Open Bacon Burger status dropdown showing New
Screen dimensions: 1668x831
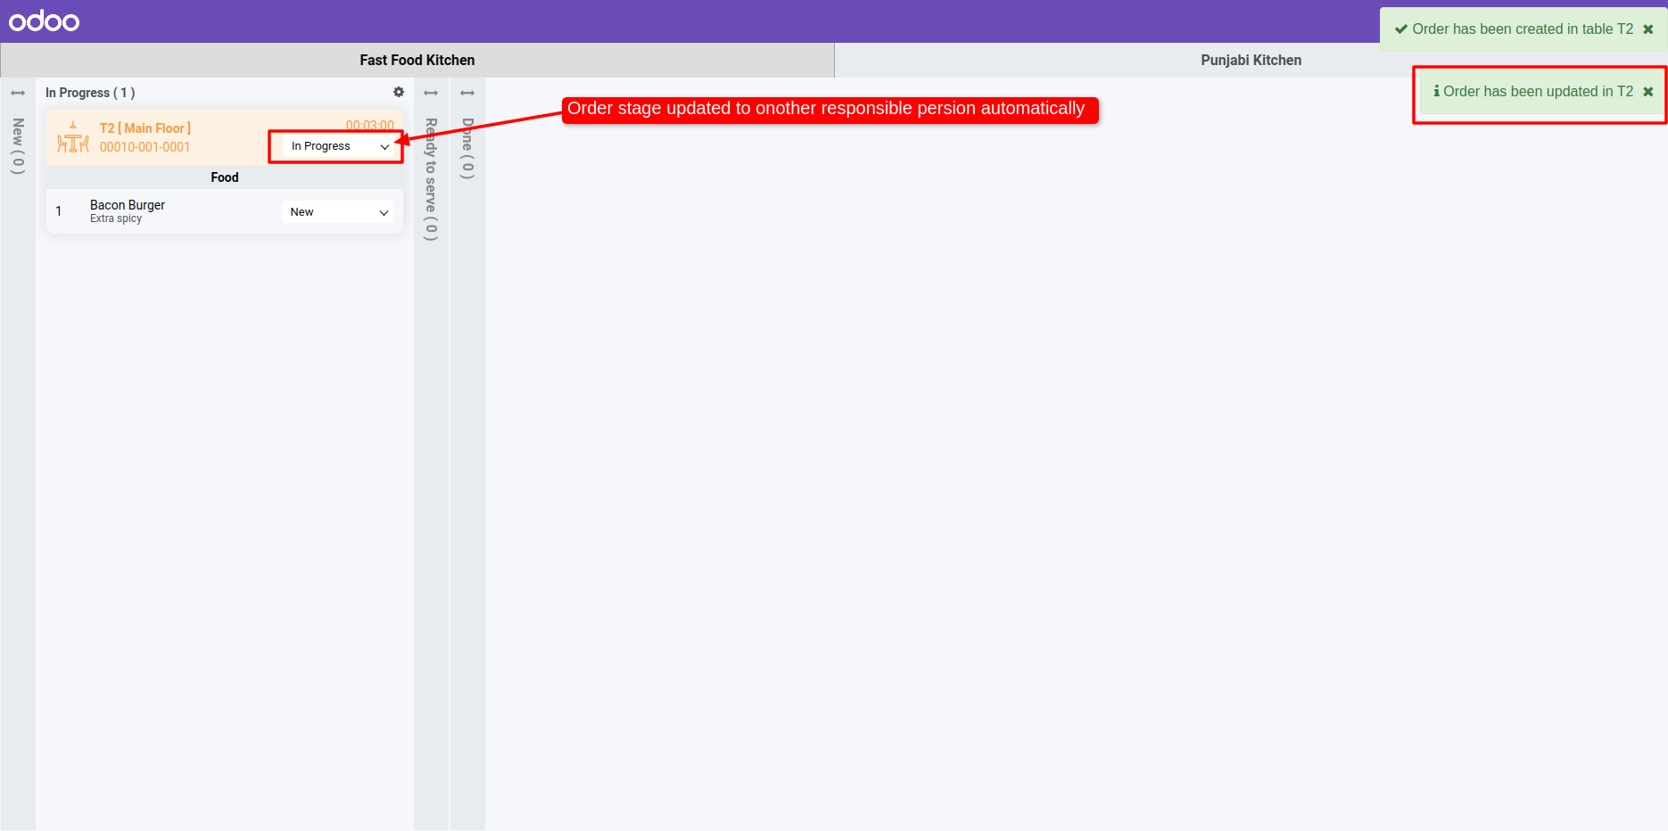click(x=338, y=212)
